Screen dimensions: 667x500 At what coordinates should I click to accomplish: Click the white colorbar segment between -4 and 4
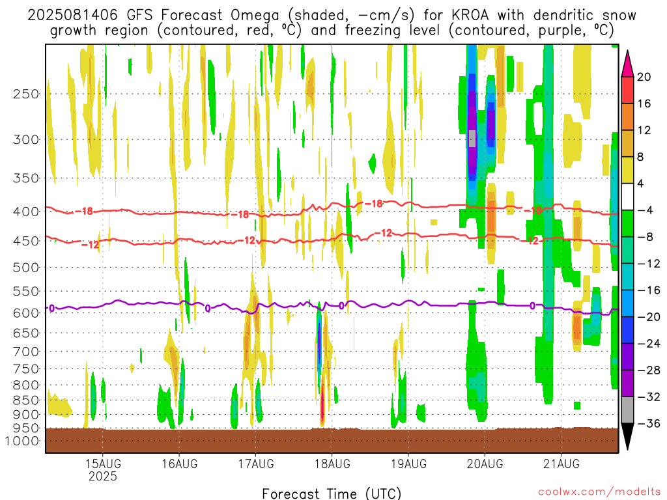(x=627, y=197)
